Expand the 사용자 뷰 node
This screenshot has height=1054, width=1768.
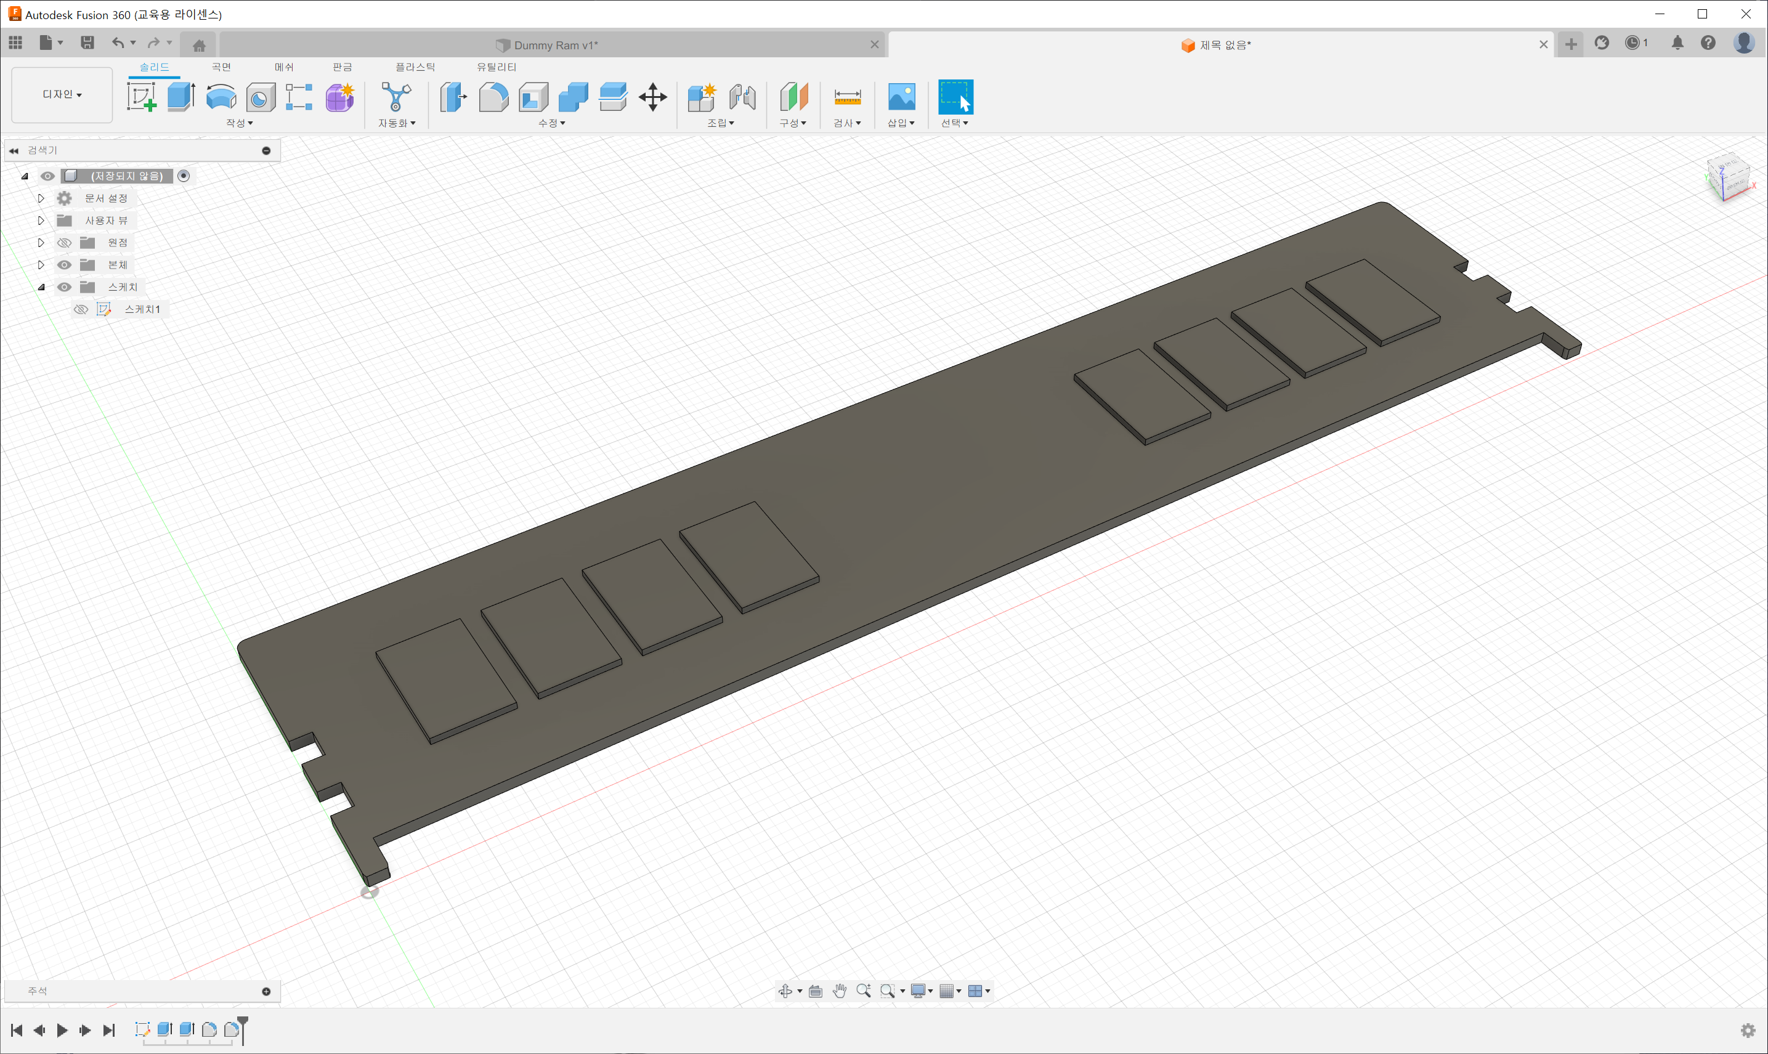(41, 220)
